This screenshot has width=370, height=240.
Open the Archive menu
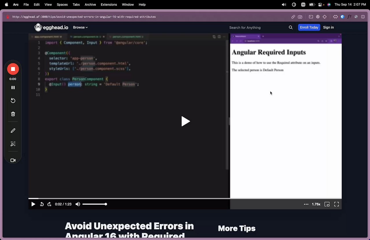coord(90,5)
